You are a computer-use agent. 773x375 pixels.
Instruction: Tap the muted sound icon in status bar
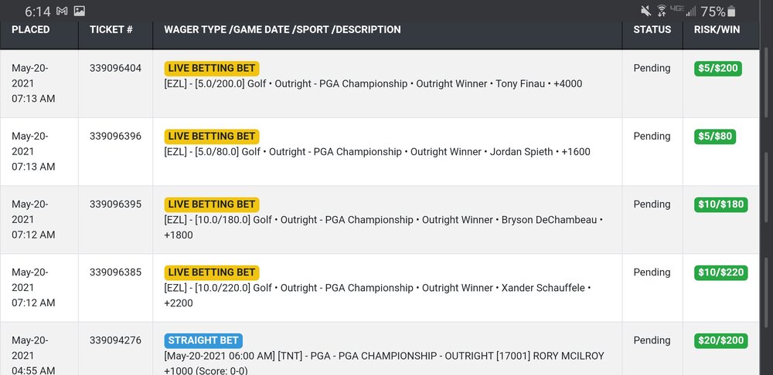click(x=645, y=11)
